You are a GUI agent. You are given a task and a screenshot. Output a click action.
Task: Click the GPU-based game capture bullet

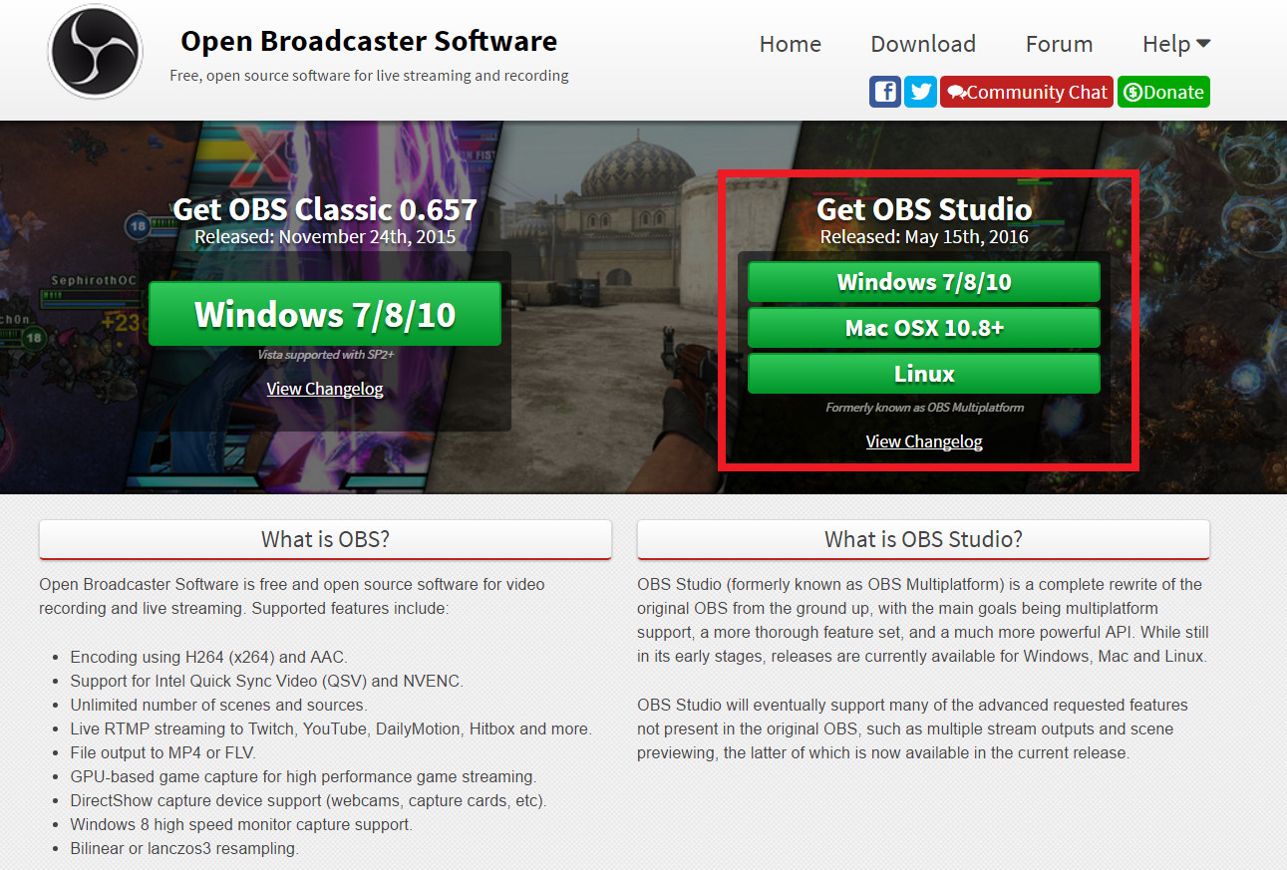click(x=303, y=776)
